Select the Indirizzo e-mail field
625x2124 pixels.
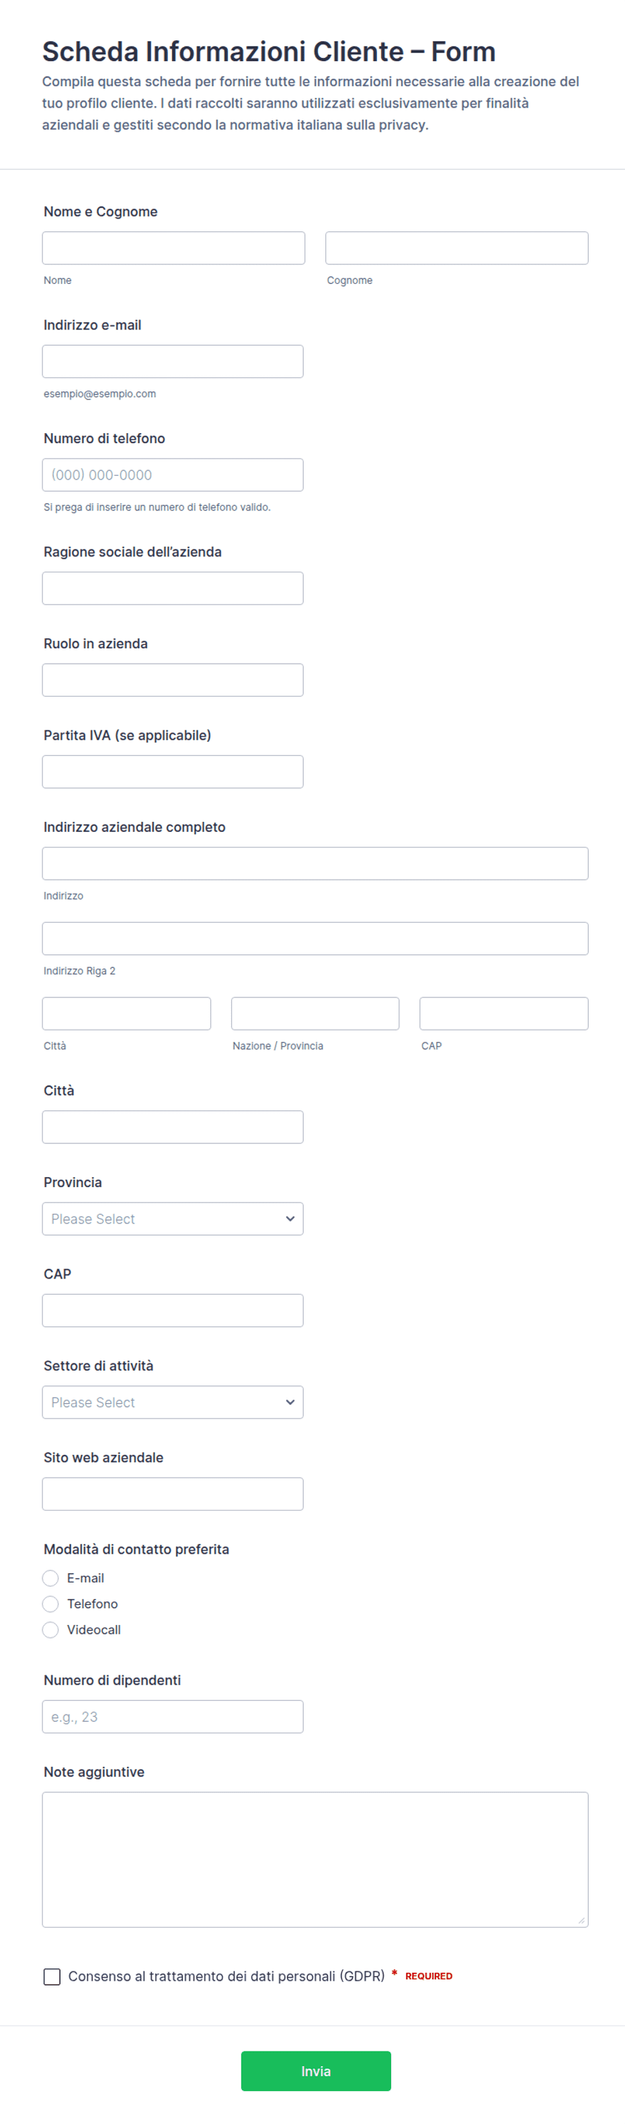click(x=172, y=361)
